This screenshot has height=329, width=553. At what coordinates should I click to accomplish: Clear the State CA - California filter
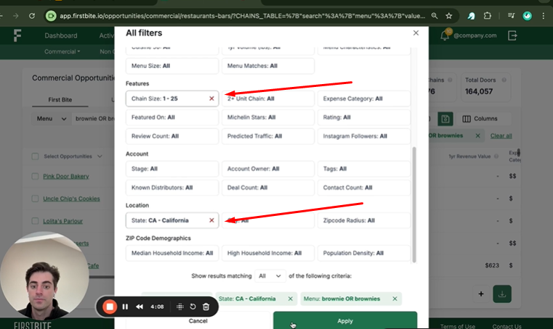pos(211,220)
